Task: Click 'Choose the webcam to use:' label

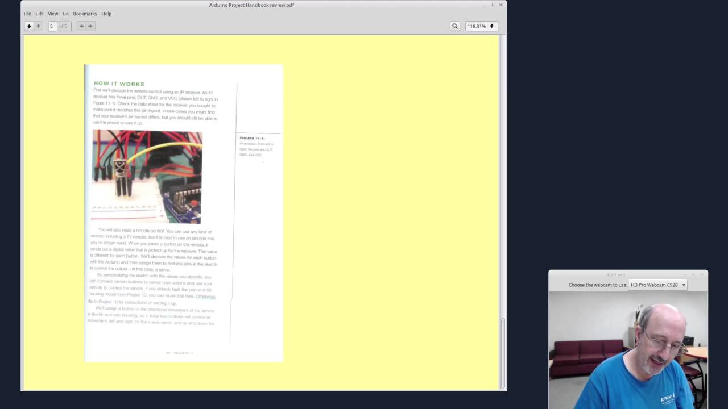Action: point(598,285)
